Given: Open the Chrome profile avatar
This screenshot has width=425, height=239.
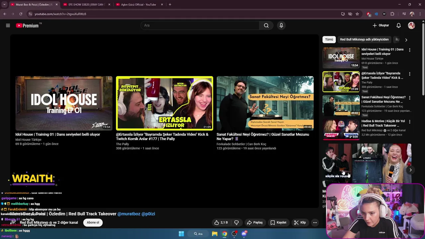Looking at the screenshot, I should pos(412,14).
